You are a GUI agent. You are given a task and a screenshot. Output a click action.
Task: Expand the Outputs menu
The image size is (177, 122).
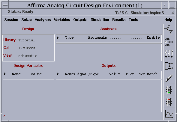point(80,20)
